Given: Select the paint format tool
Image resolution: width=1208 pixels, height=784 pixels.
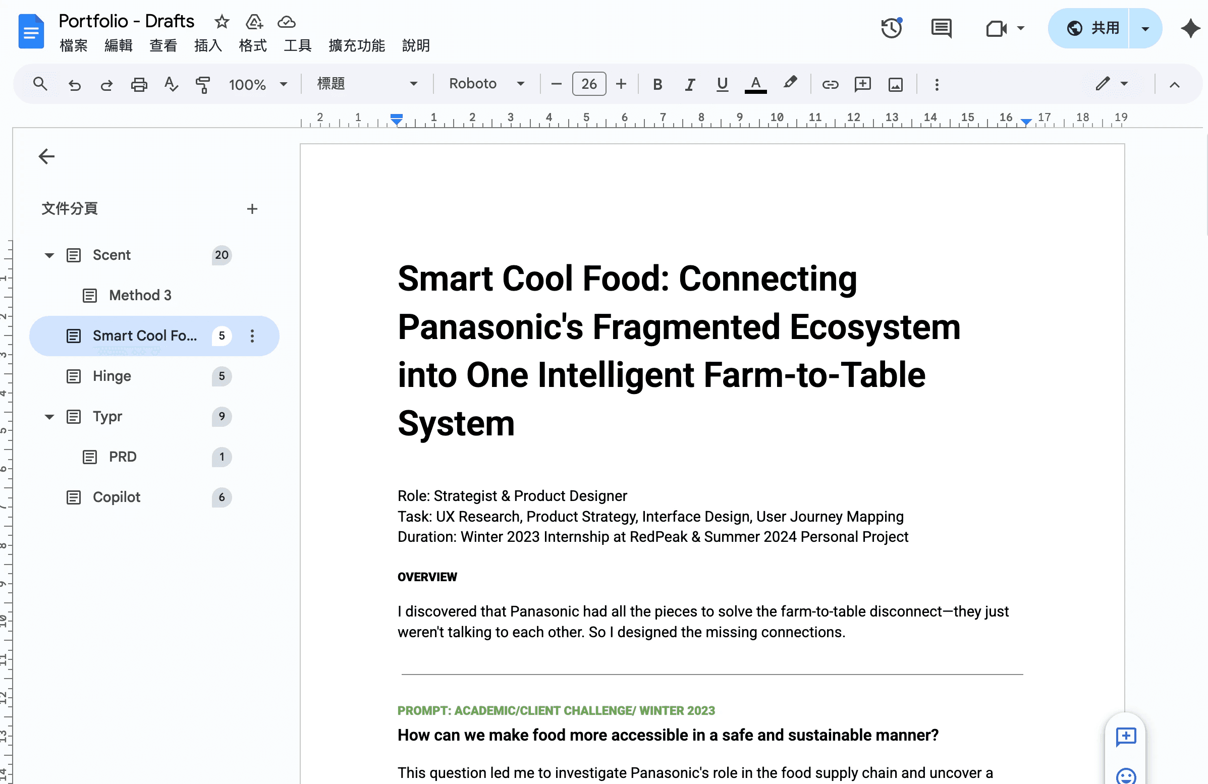Looking at the screenshot, I should 202,84.
